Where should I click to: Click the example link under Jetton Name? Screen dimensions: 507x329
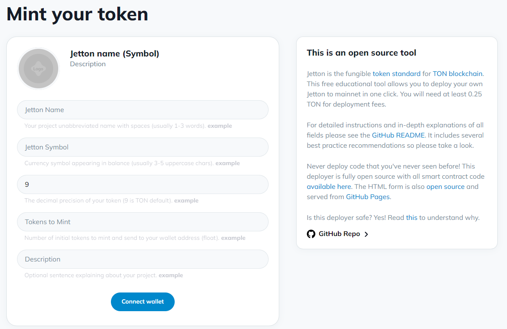220,126
